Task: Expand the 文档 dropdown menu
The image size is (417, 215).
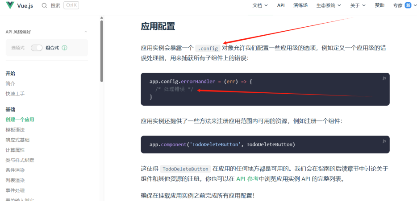Action: click(x=260, y=5)
